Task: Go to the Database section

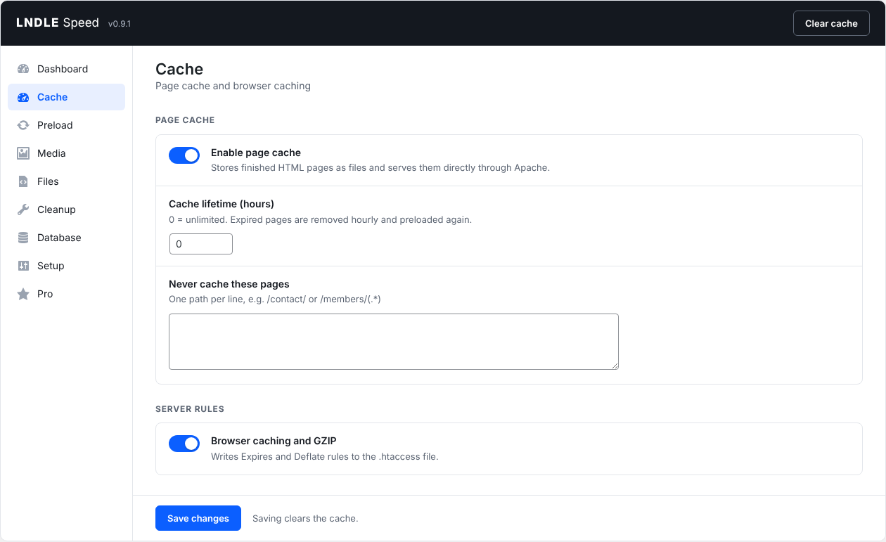Action: pyautogui.click(x=66, y=238)
